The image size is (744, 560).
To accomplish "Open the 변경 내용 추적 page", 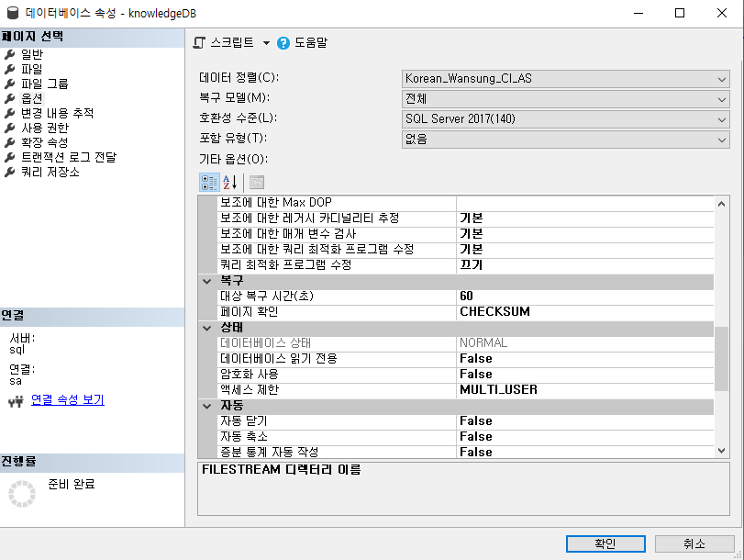I will pos(58,113).
